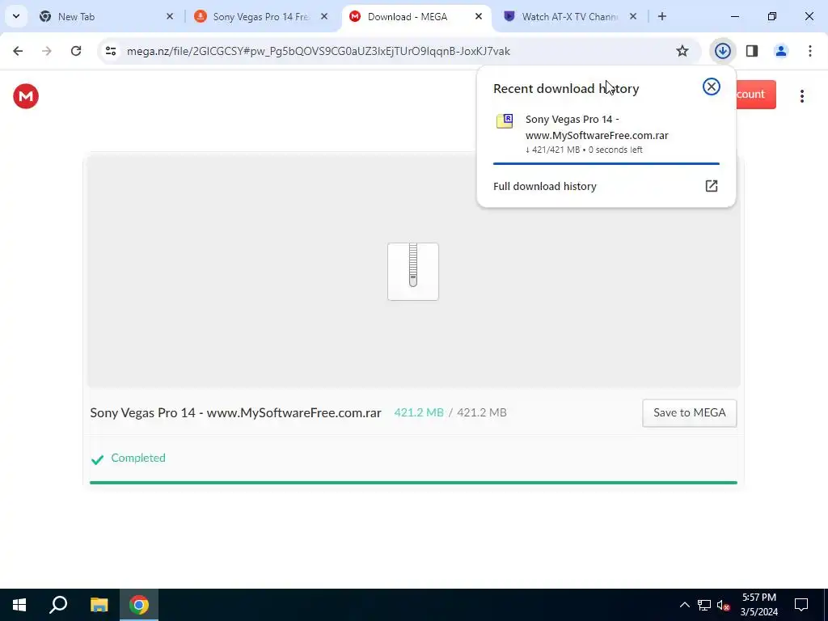Click the green Completed checkmark icon
The width and height of the screenshot is (828, 621).
tap(97, 459)
